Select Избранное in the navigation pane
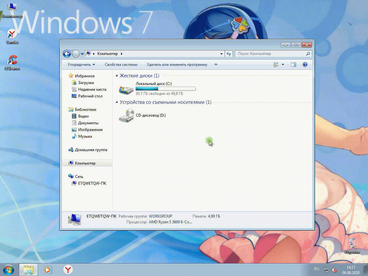Image resolution: width=368 pixels, height=276 pixels. coord(85,76)
